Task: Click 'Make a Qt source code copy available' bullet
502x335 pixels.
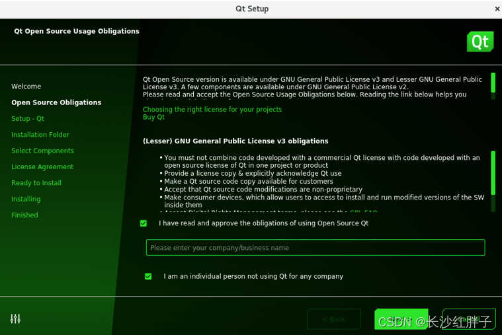Action: (249, 182)
